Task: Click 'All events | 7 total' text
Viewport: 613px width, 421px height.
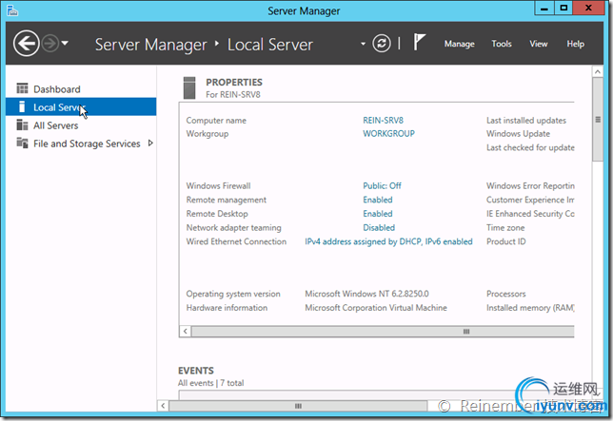Action: 210,383
